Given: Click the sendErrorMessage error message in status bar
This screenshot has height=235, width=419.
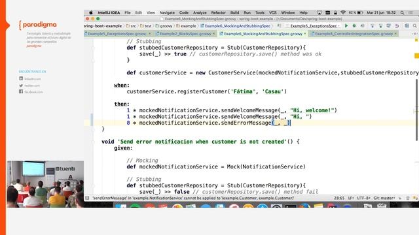Looking at the screenshot, I should tap(193, 198).
